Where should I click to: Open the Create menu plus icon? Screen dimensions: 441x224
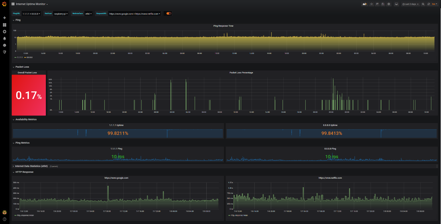pyautogui.click(x=4, y=18)
